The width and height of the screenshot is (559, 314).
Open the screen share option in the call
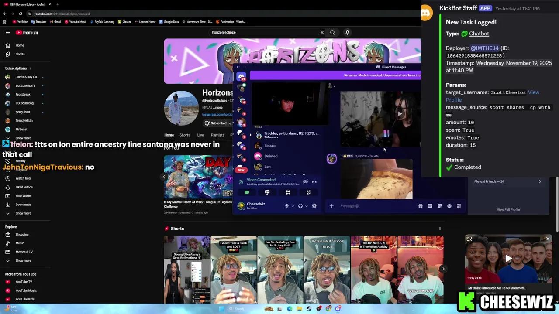coord(267,192)
